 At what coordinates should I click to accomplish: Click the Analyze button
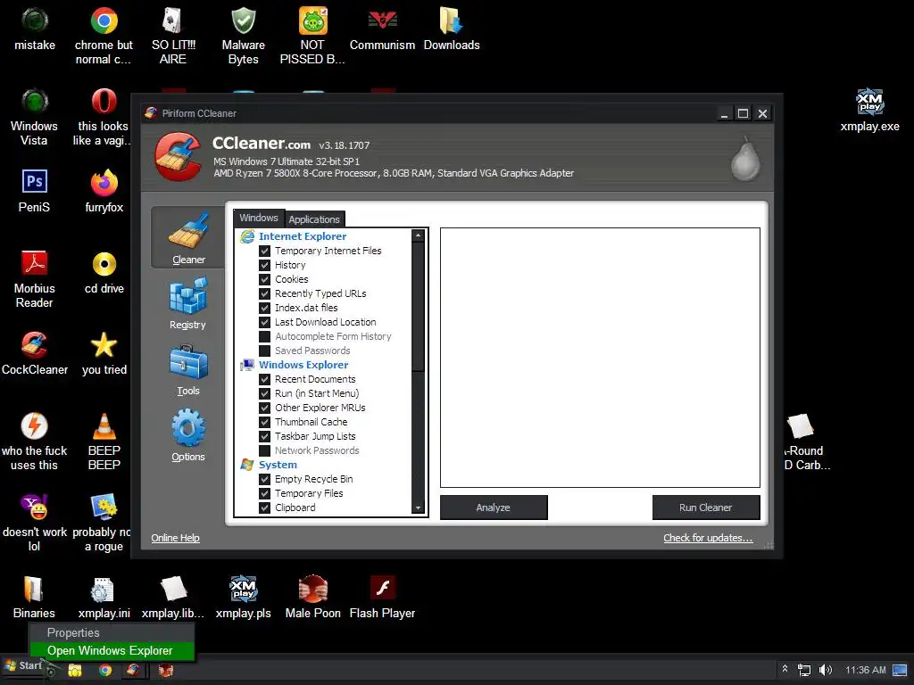click(x=493, y=508)
